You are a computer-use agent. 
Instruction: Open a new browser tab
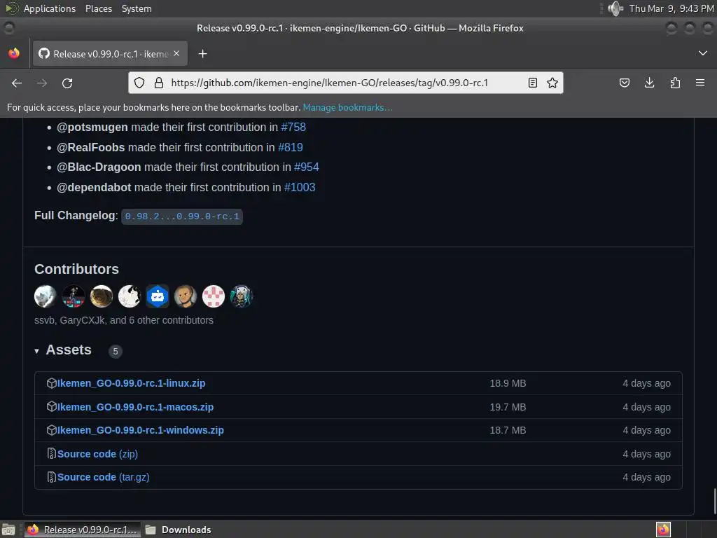point(202,54)
